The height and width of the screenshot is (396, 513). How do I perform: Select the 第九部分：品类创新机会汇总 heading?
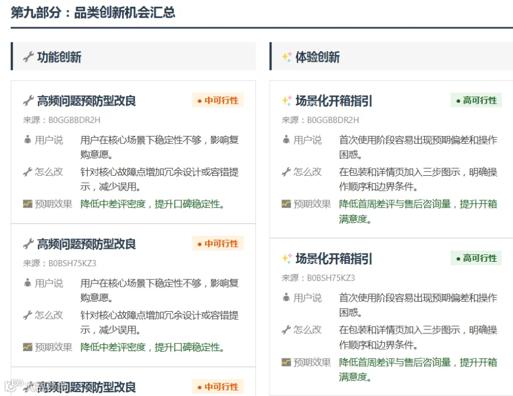point(93,13)
